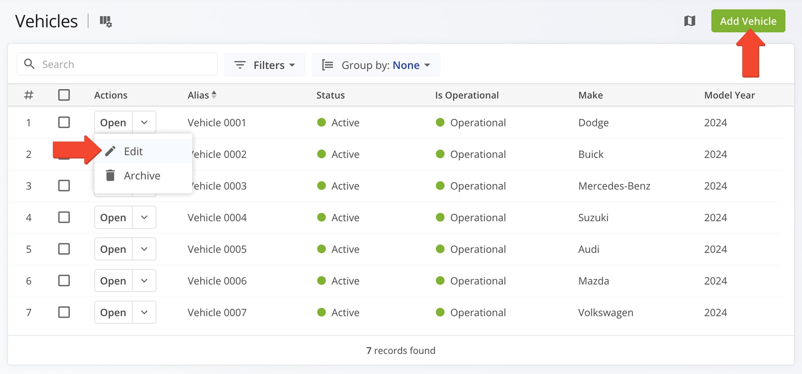Click the Actions column header
This screenshot has height=374, width=802.
111,95
